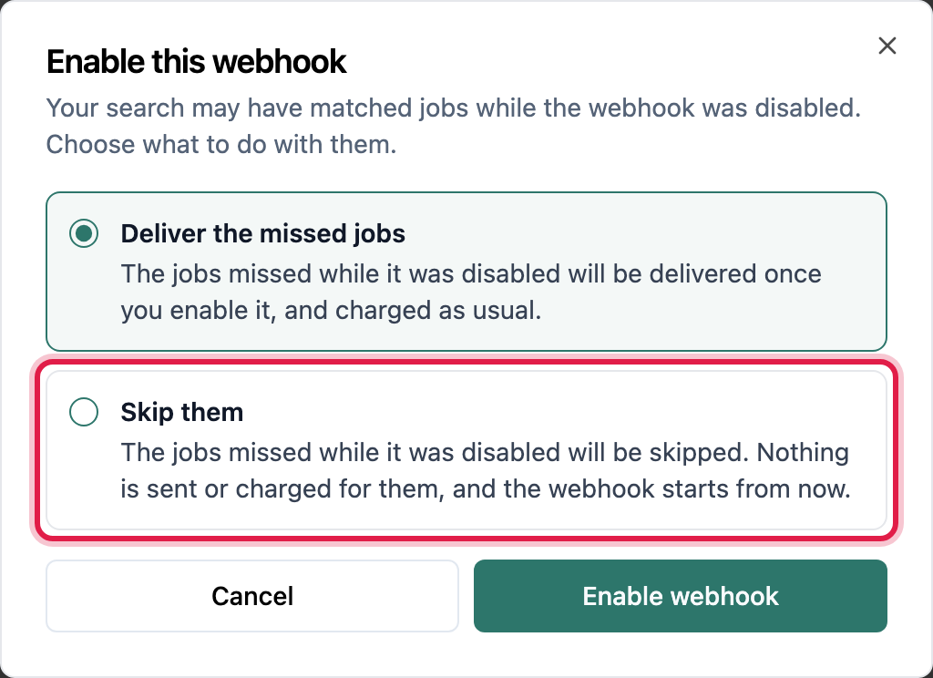Click the filled green radio circle

click(84, 233)
